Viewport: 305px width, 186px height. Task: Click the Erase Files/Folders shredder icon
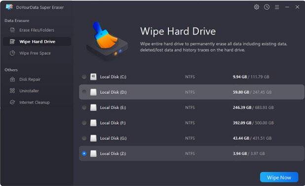pyautogui.click(x=12, y=30)
